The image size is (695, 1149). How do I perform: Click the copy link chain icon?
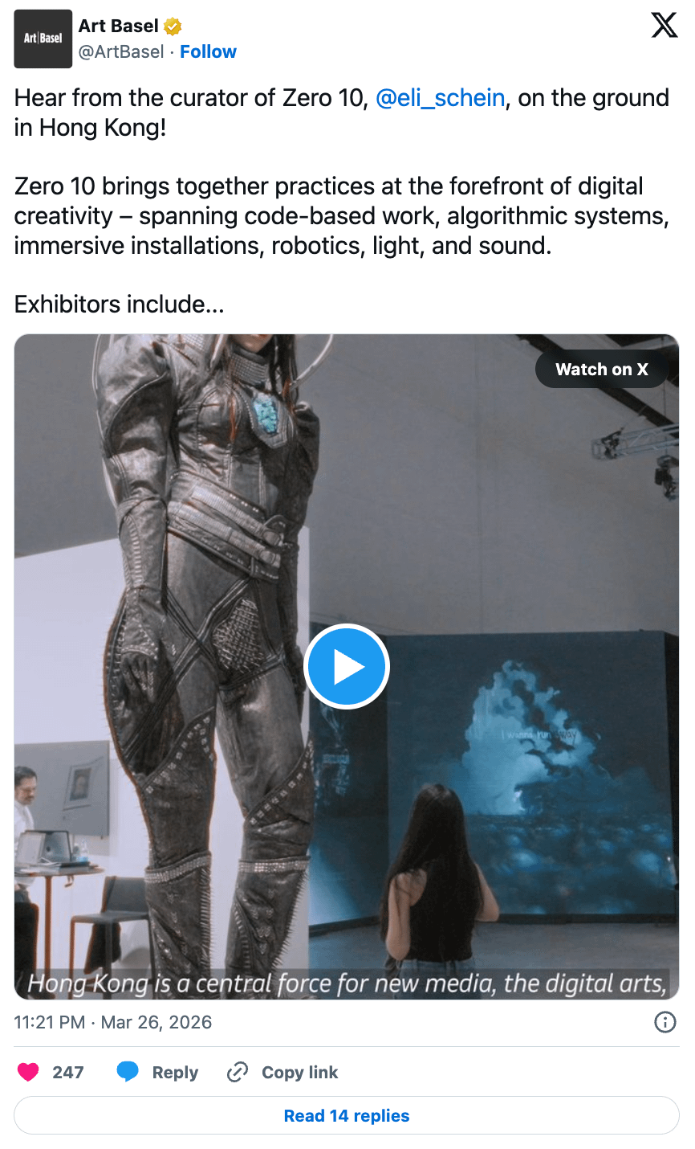tap(238, 1072)
